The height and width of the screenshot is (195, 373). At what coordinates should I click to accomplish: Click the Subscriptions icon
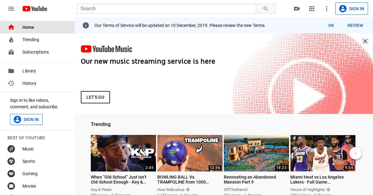click(x=11, y=52)
